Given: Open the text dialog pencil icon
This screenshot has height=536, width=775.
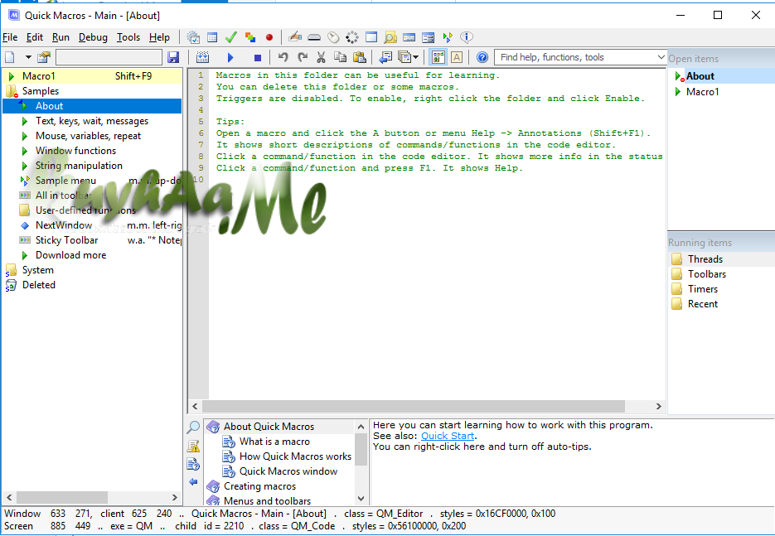Looking at the screenshot, I should click(295, 37).
